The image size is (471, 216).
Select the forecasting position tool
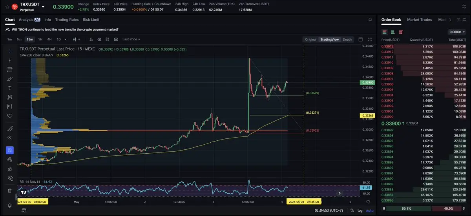click(x=10, y=106)
